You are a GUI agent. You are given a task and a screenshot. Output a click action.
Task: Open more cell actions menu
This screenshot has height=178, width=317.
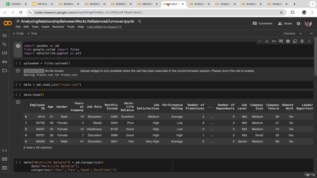click(x=309, y=41)
